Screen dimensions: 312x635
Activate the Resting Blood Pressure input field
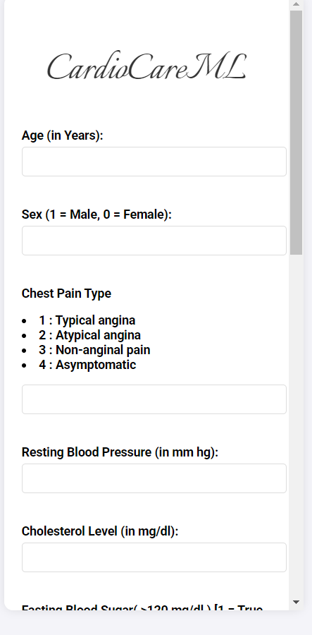(154, 478)
